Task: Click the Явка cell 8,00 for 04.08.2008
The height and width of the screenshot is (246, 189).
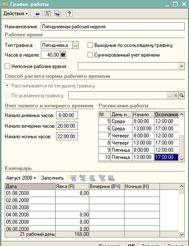Action: tap(72, 215)
